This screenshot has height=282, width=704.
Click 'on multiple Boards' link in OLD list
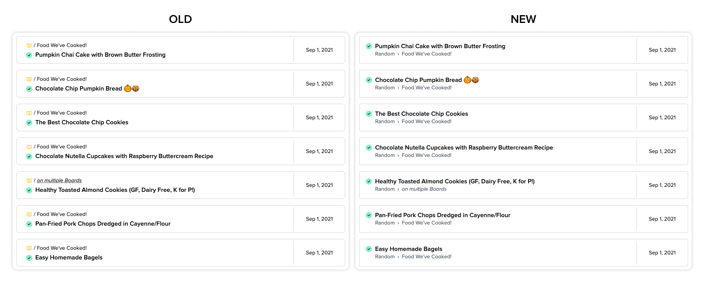(x=59, y=181)
